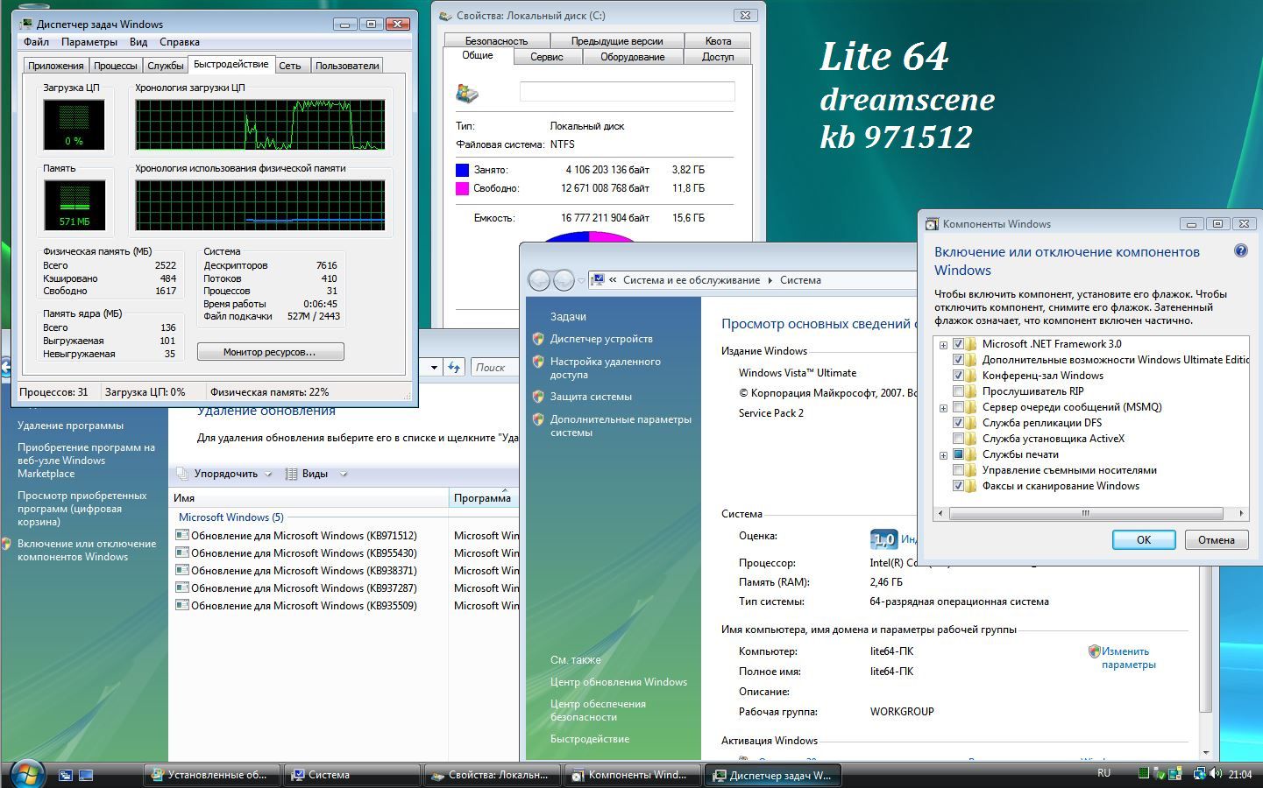Open the Оборудование tab in disk properties
This screenshot has height=788, width=1263.
tap(632, 57)
